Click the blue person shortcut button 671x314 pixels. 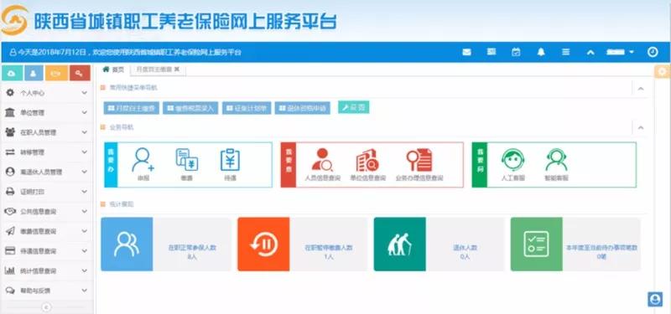pos(34,73)
